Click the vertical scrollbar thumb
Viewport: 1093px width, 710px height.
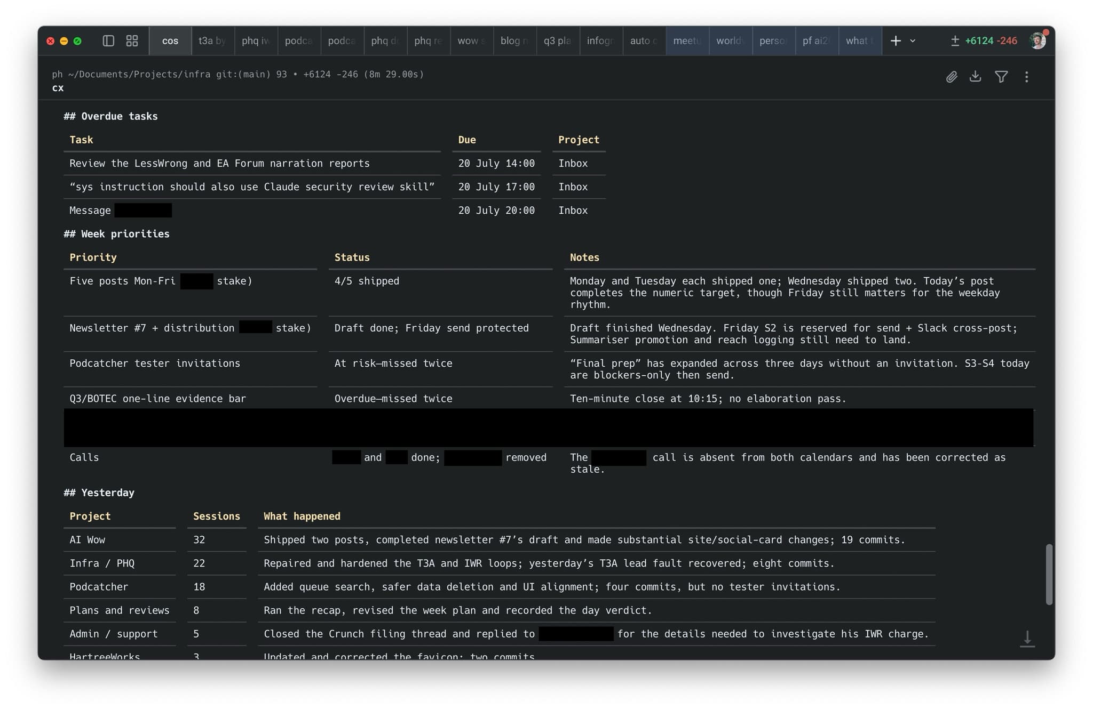1049,574
